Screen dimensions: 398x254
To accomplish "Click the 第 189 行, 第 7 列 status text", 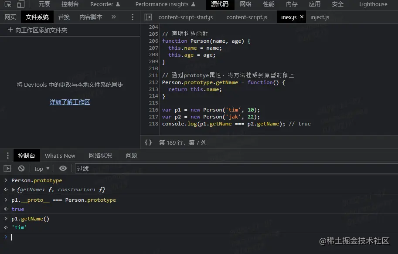I will [x=183, y=142].
